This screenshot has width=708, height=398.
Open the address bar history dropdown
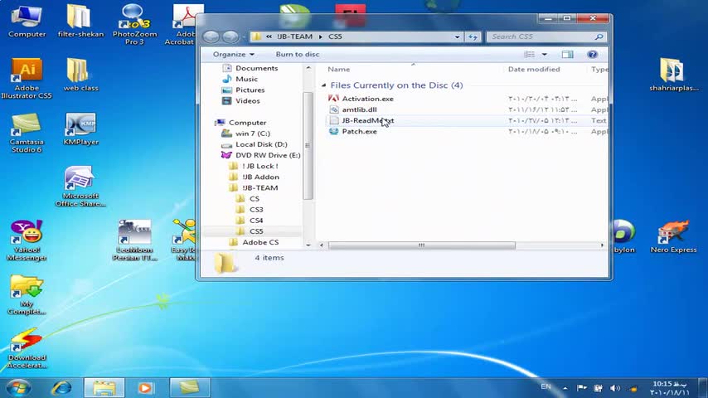(457, 36)
